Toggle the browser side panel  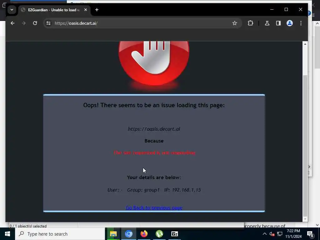(x=278, y=23)
